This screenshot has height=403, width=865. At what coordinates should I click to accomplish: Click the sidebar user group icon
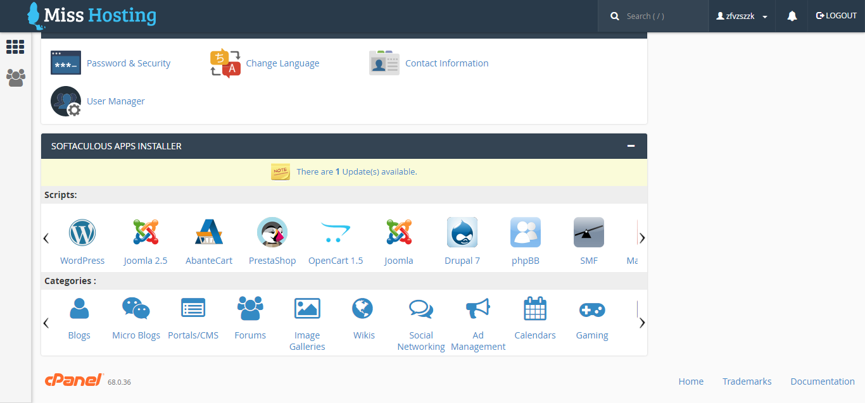tap(15, 77)
